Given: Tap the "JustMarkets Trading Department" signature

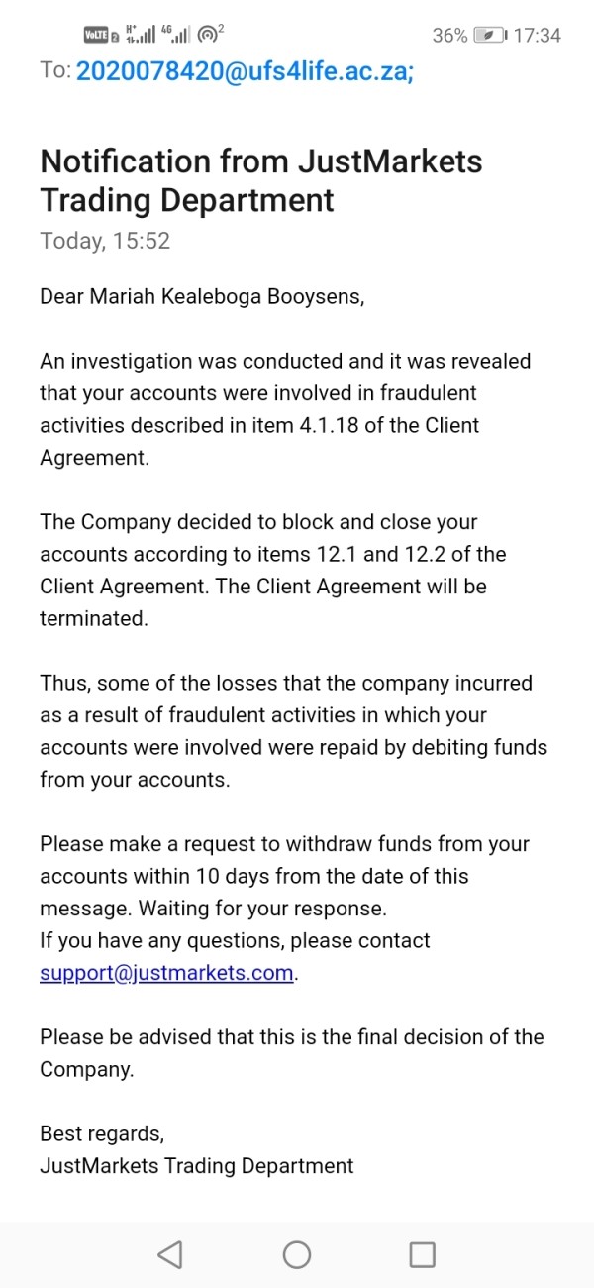Looking at the screenshot, I should (196, 1166).
